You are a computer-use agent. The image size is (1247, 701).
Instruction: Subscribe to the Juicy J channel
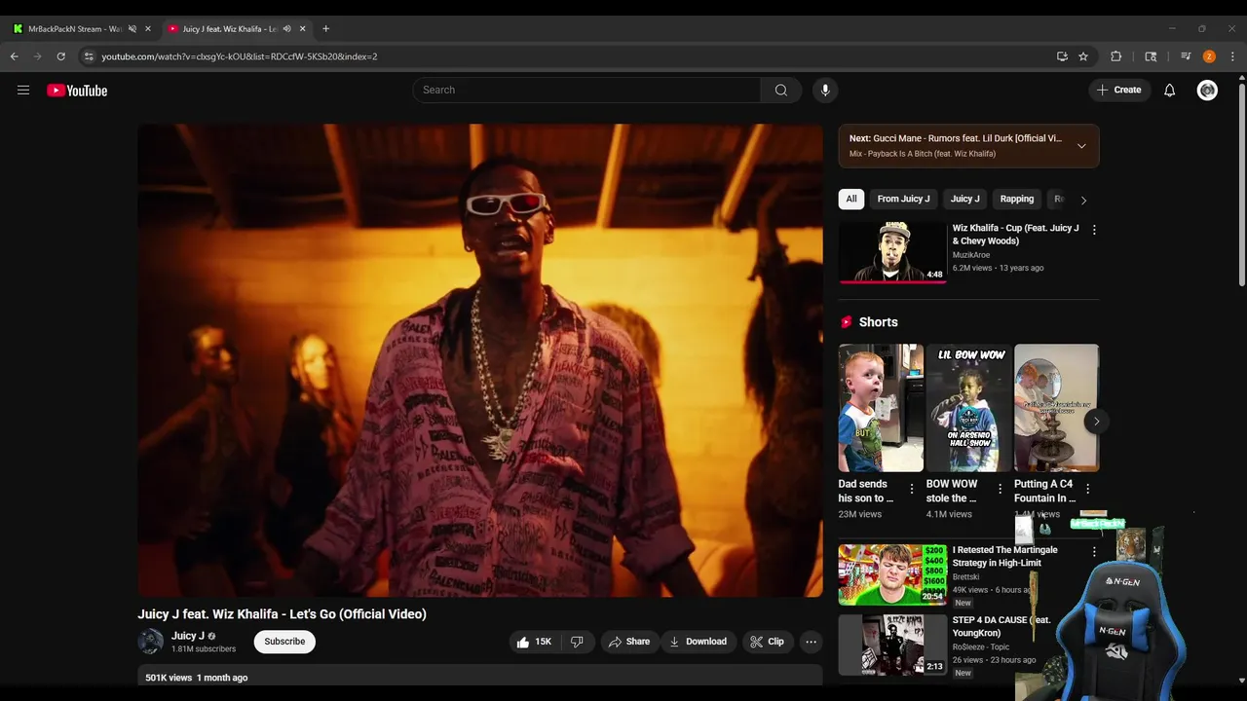[x=284, y=642]
